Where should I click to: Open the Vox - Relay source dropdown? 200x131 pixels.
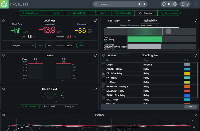pyautogui.click(x=119, y=20)
